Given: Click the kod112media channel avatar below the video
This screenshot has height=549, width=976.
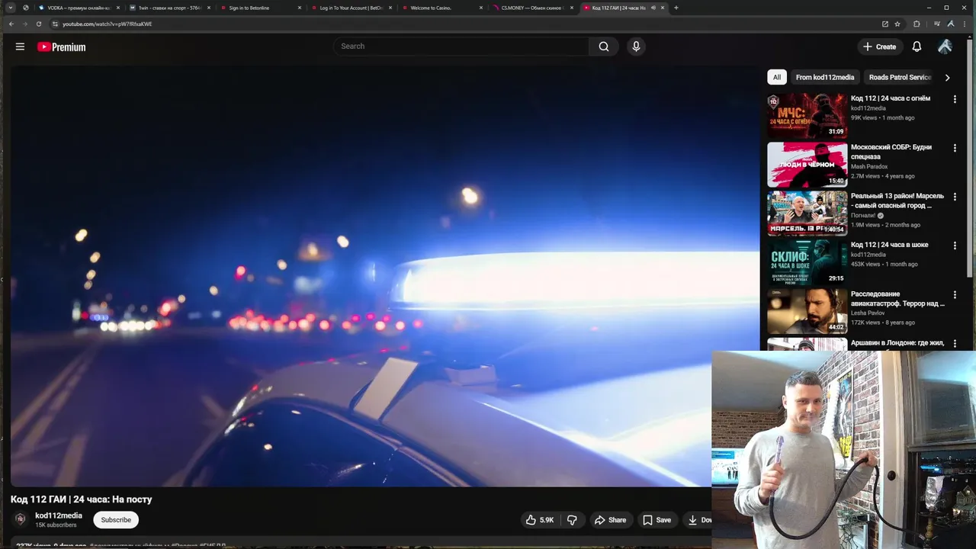Looking at the screenshot, I should tap(21, 519).
